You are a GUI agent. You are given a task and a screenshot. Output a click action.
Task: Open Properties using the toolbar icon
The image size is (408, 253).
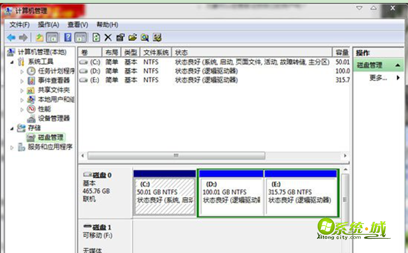pos(120,38)
